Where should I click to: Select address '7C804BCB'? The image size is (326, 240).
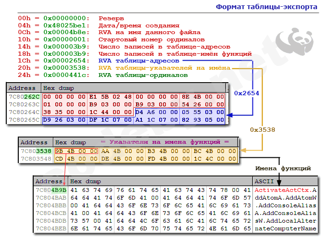coord(51,213)
